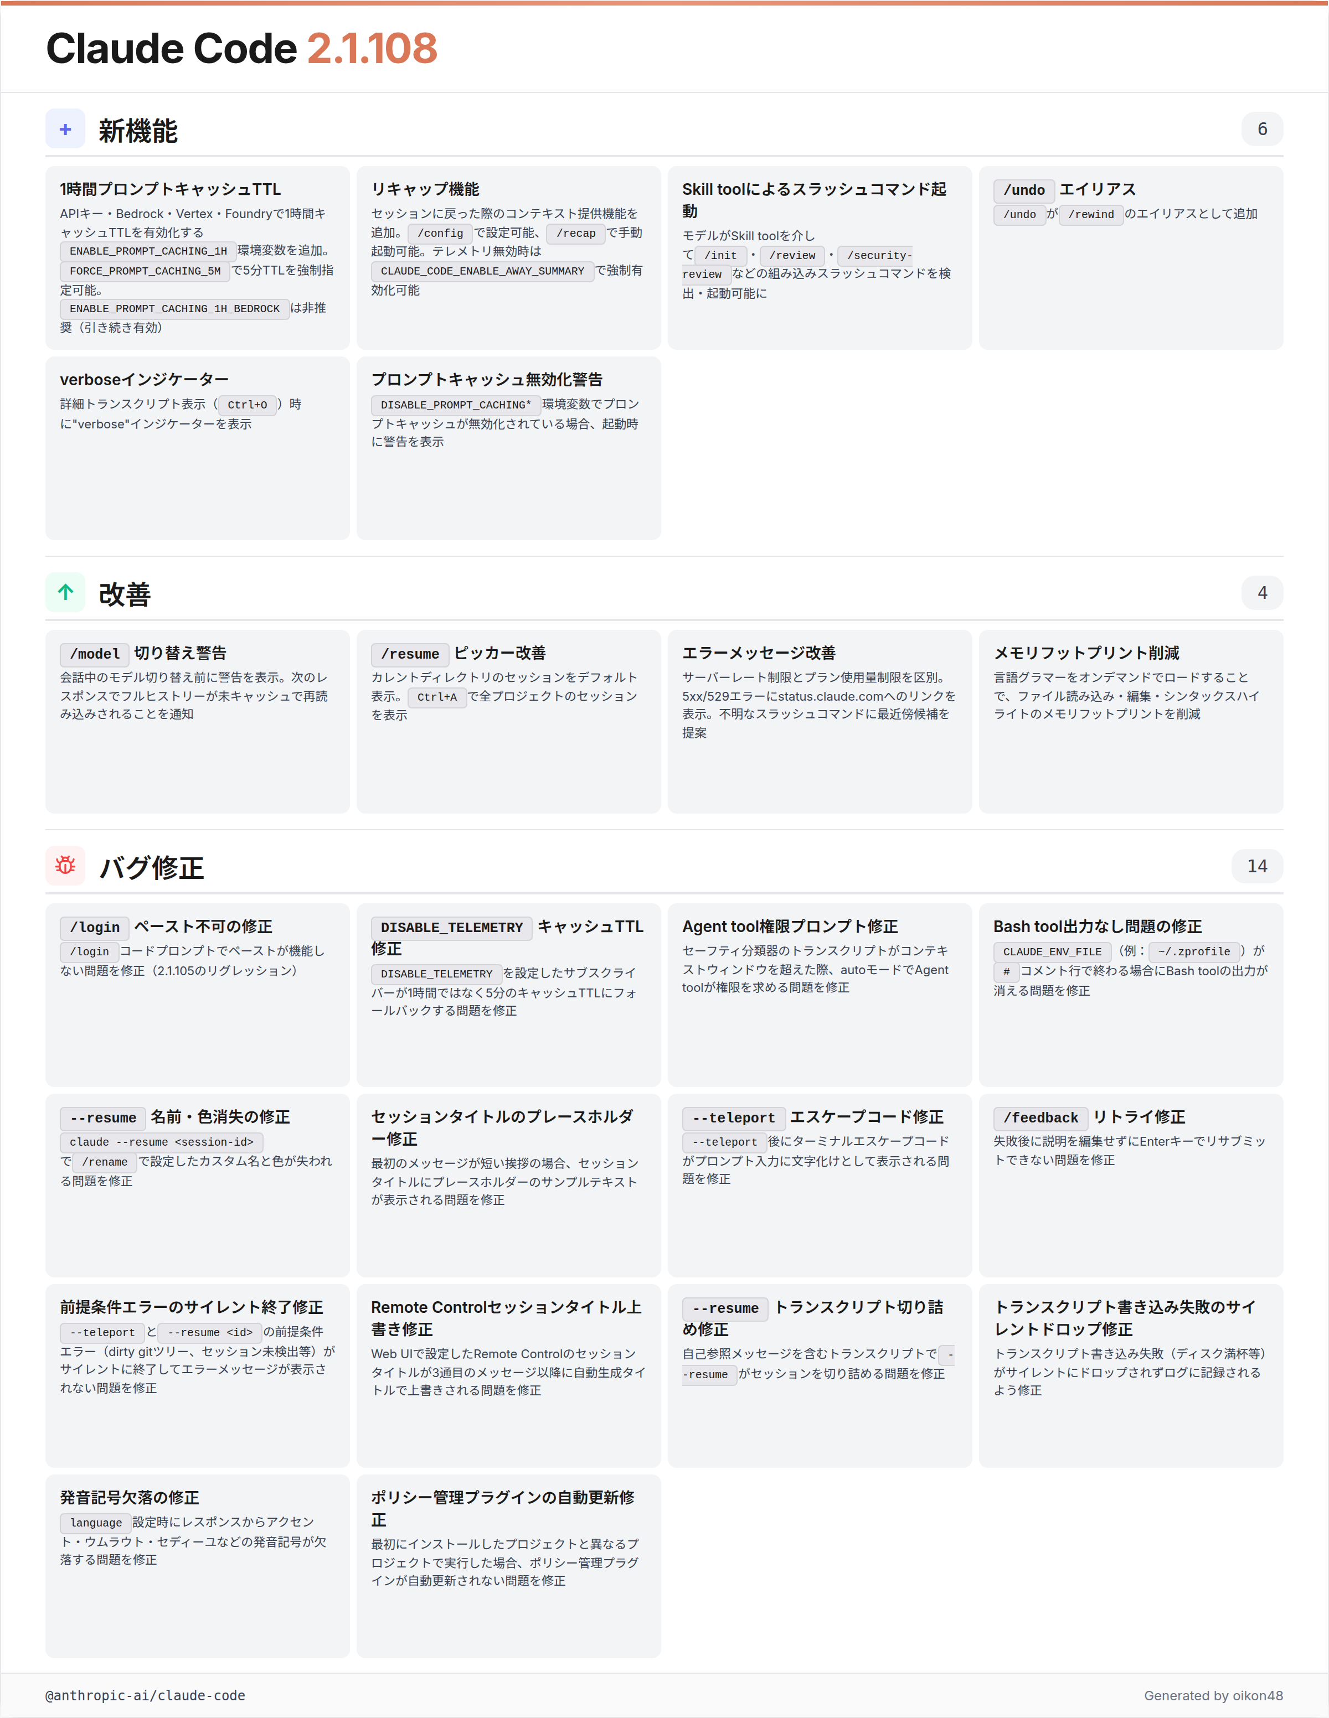Select the エラーメッセージ改善 card title

[759, 654]
